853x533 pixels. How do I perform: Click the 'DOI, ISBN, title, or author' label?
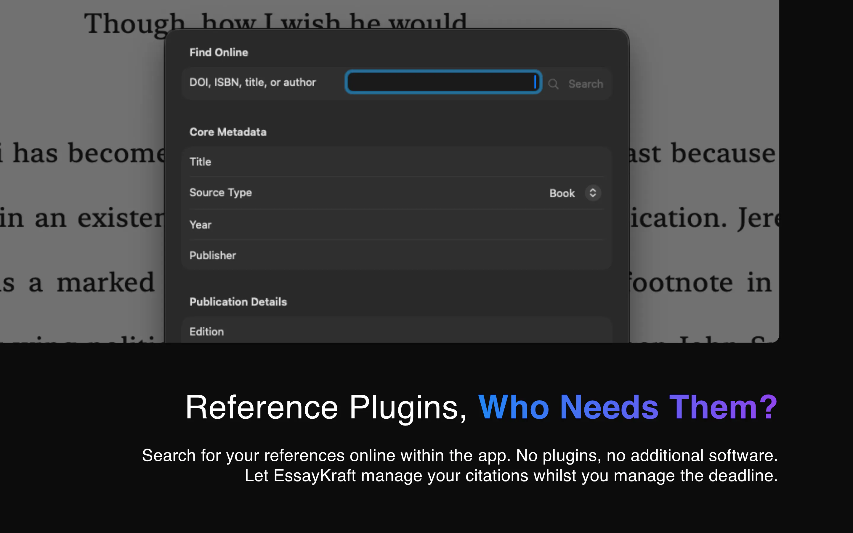tap(253, 82)
